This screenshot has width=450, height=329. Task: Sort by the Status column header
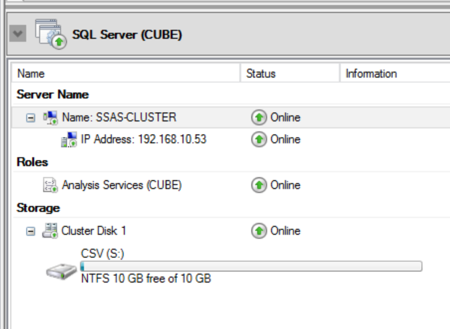tap(290, 74)
